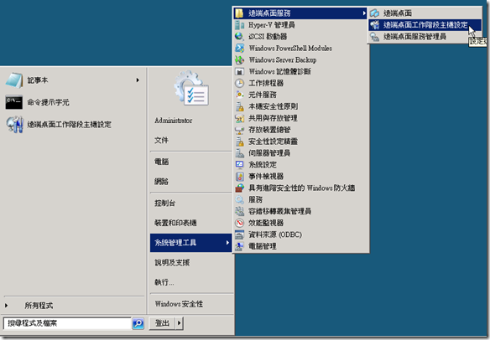Click the Administrator user picture

(191, 88)
